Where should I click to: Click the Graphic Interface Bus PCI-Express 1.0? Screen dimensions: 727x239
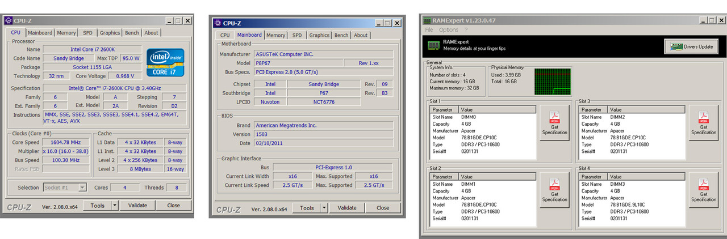click(x=333, y=167)
